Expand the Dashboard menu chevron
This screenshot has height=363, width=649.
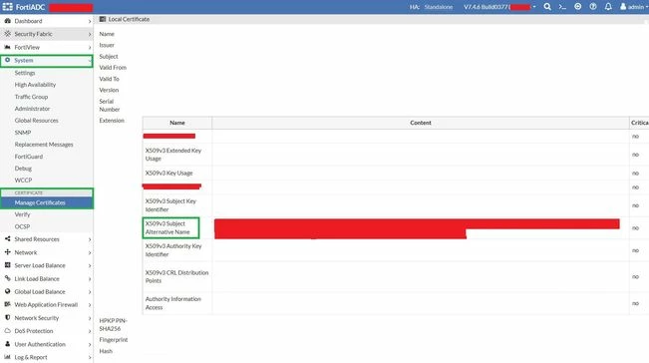pyautogui.click(x=90, y=21)
